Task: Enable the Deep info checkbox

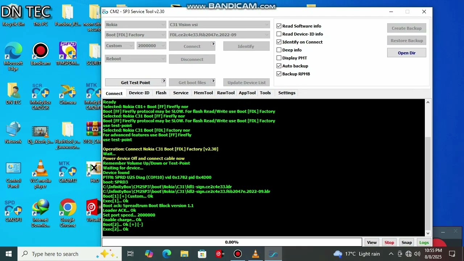Action: pos(279,50)
